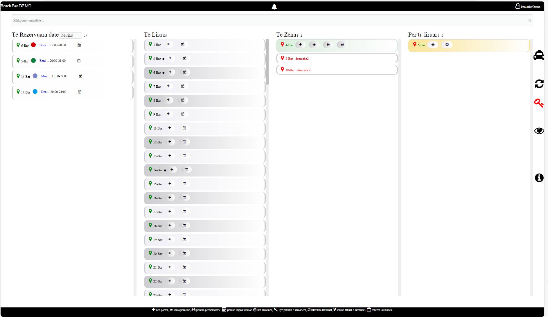548x317 pixels.
Task: Click demoabc2 on the 10-Bar row
Action: tap(303, 70)
